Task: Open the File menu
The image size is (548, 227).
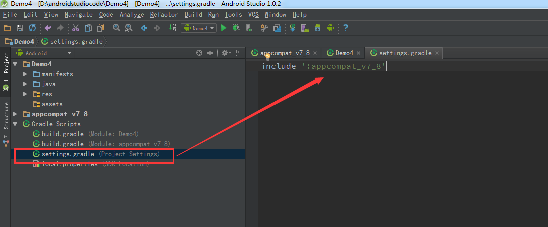Action: pyautogui.click(x=10, y=15)
